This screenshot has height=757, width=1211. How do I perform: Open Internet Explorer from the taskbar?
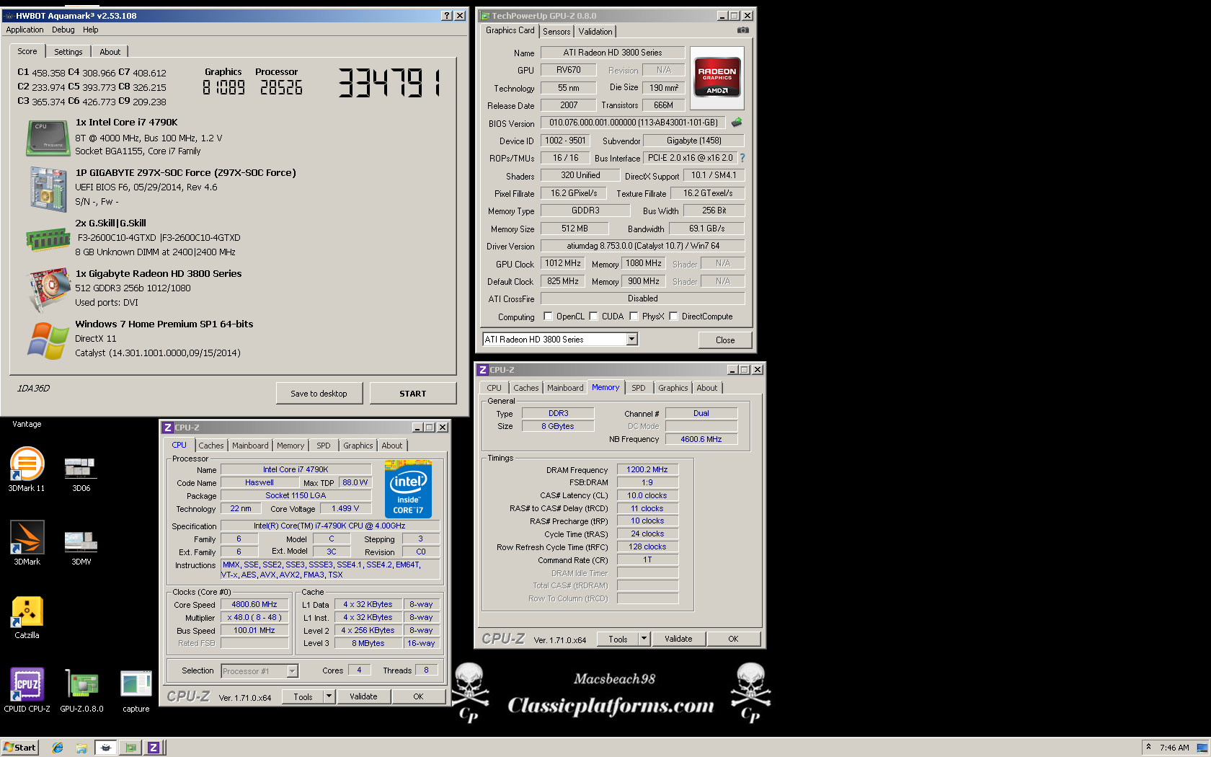pyautogui.click(x=58, y=748)
